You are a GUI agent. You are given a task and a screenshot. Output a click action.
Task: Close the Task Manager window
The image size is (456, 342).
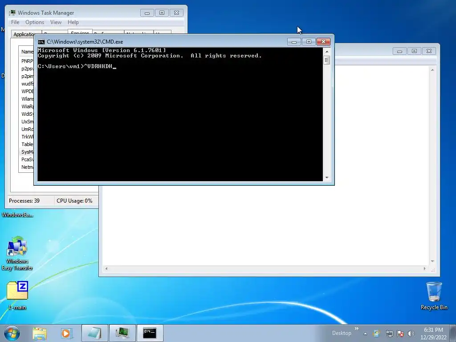(x=176, y=13)
